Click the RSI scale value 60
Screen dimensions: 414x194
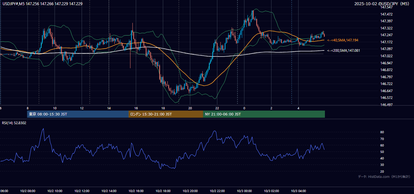coord(382,145)
